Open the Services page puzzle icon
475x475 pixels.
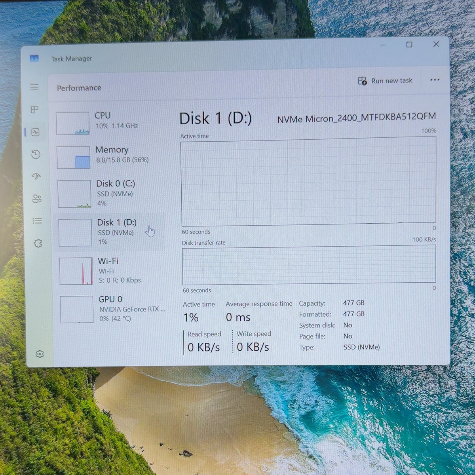pyautogui.click(x=38, y=243)
